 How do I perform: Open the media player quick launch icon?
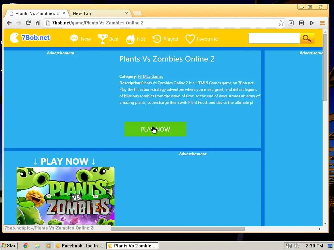(x=48, y=246)
